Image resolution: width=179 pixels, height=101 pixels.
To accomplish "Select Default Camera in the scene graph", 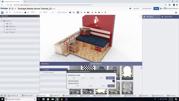I will [12, 29].
